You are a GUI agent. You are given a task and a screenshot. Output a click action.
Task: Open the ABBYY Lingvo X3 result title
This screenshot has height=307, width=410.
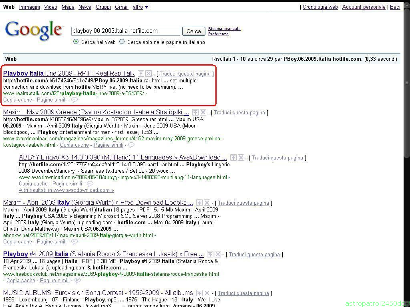(123, 157)
